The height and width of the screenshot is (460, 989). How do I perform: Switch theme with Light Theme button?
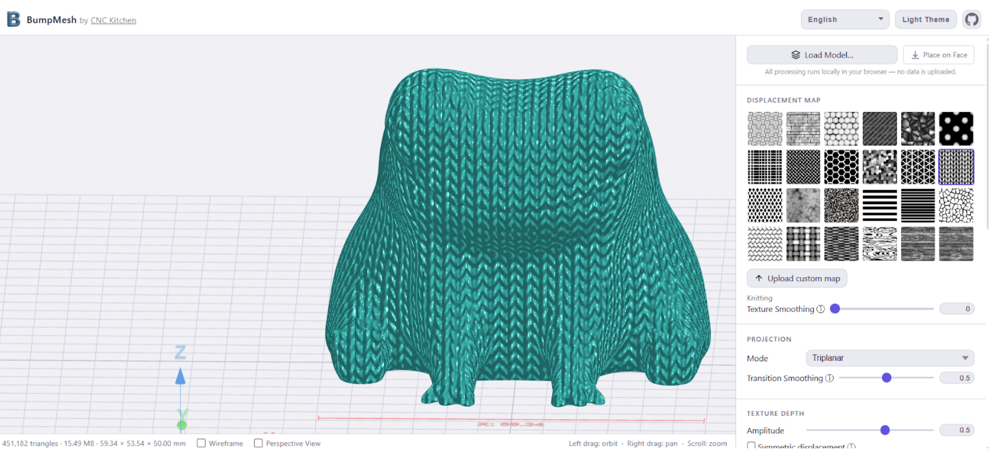pos(926,20)
